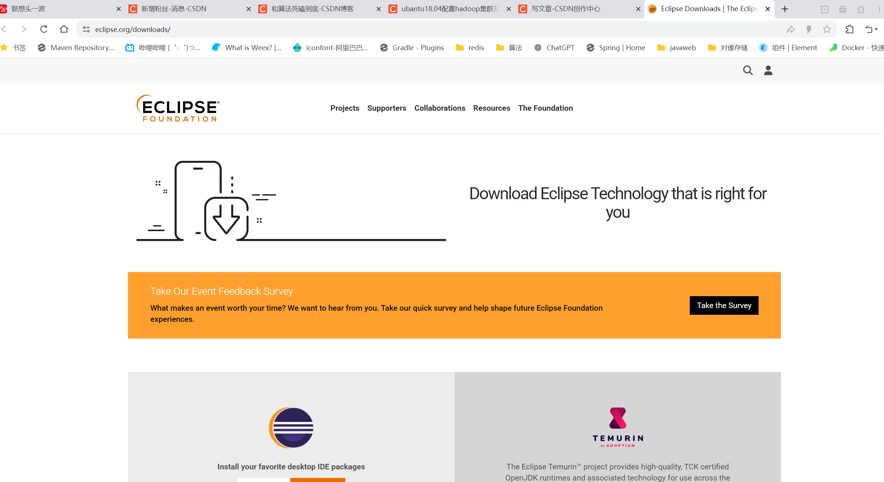Expand the Resources navigation menu
The image size is (884, 482).
point(491,108)
